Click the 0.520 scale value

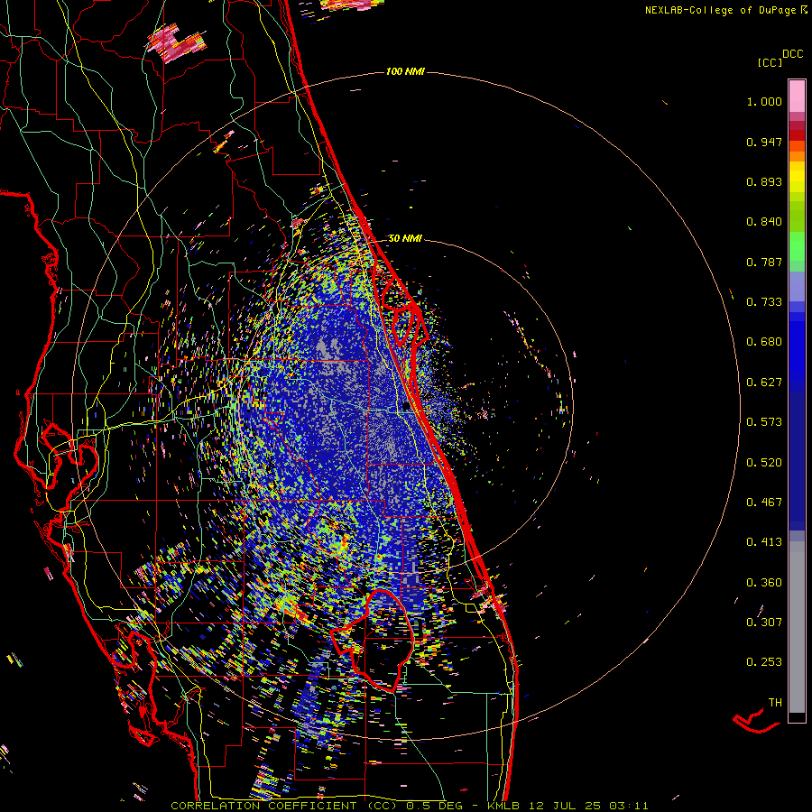coord(764,463)
